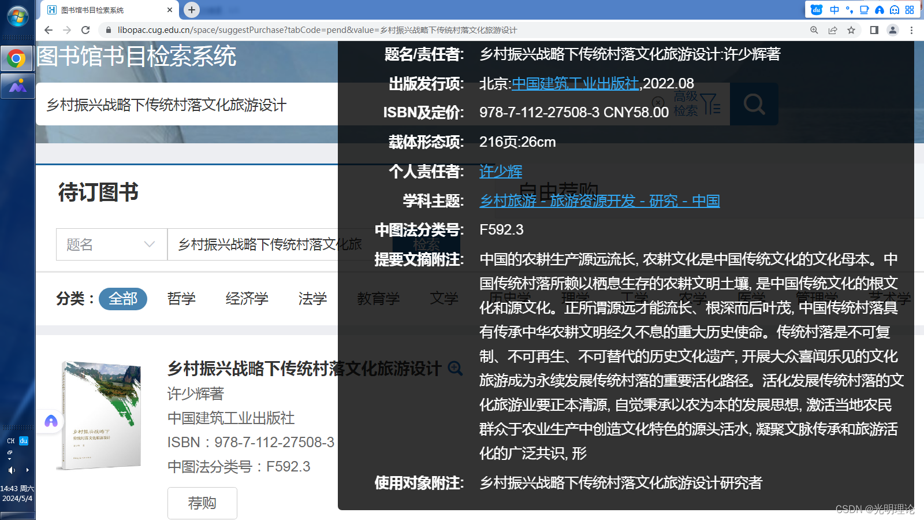The height and width of the screenshot is (520, 924).
Task: Click the dark search magnifier button
Action: (x=754, y=104)
